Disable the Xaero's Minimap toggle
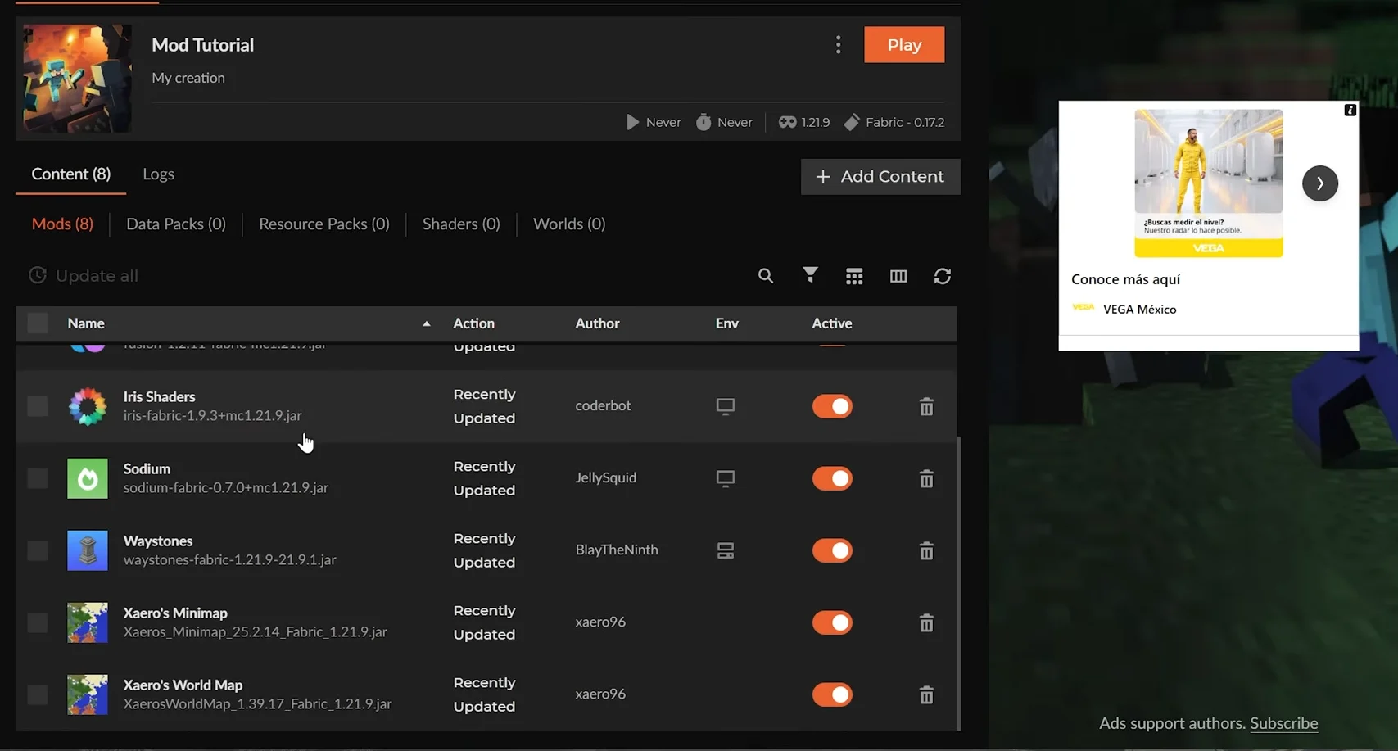 tap(832, 622)
